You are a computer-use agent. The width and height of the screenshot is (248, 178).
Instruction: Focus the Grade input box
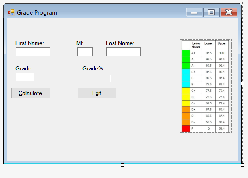pos(25,77)
